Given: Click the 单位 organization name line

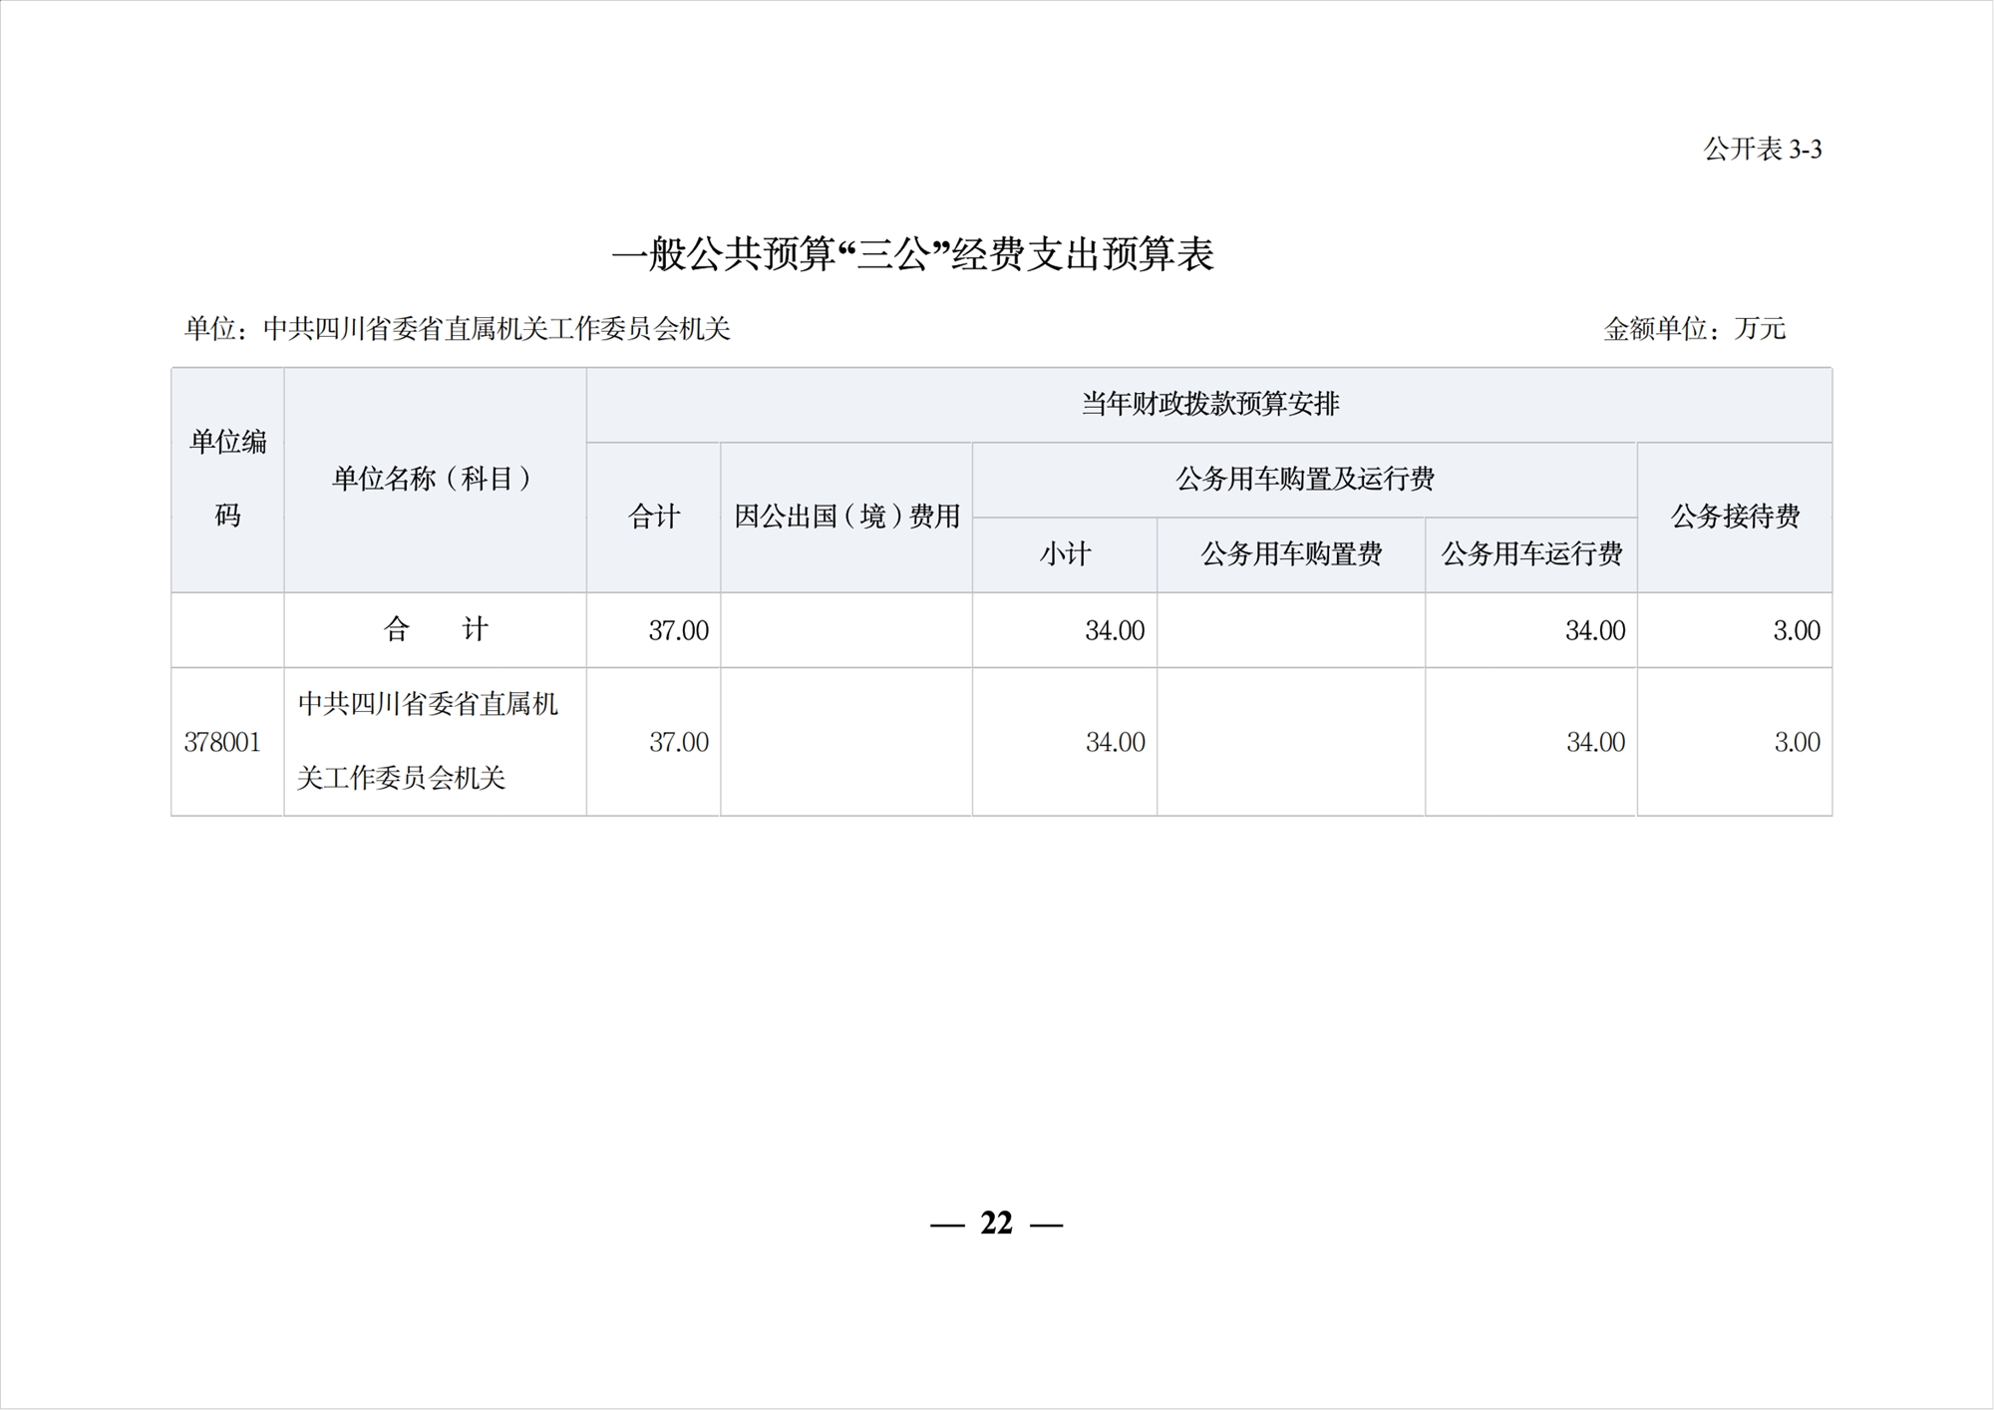Looking at the screenshot, I should 458,329.
